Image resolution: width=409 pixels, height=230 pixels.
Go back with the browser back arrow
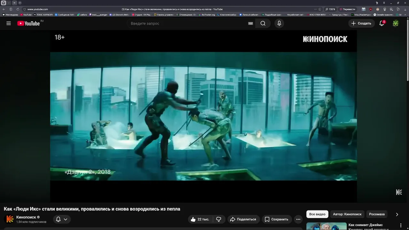[x=4, y=9]
